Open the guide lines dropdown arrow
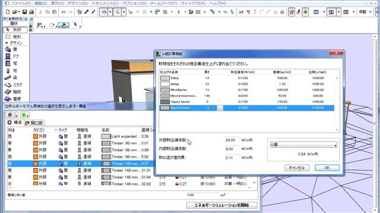380x213 pixels. [110, 12]
